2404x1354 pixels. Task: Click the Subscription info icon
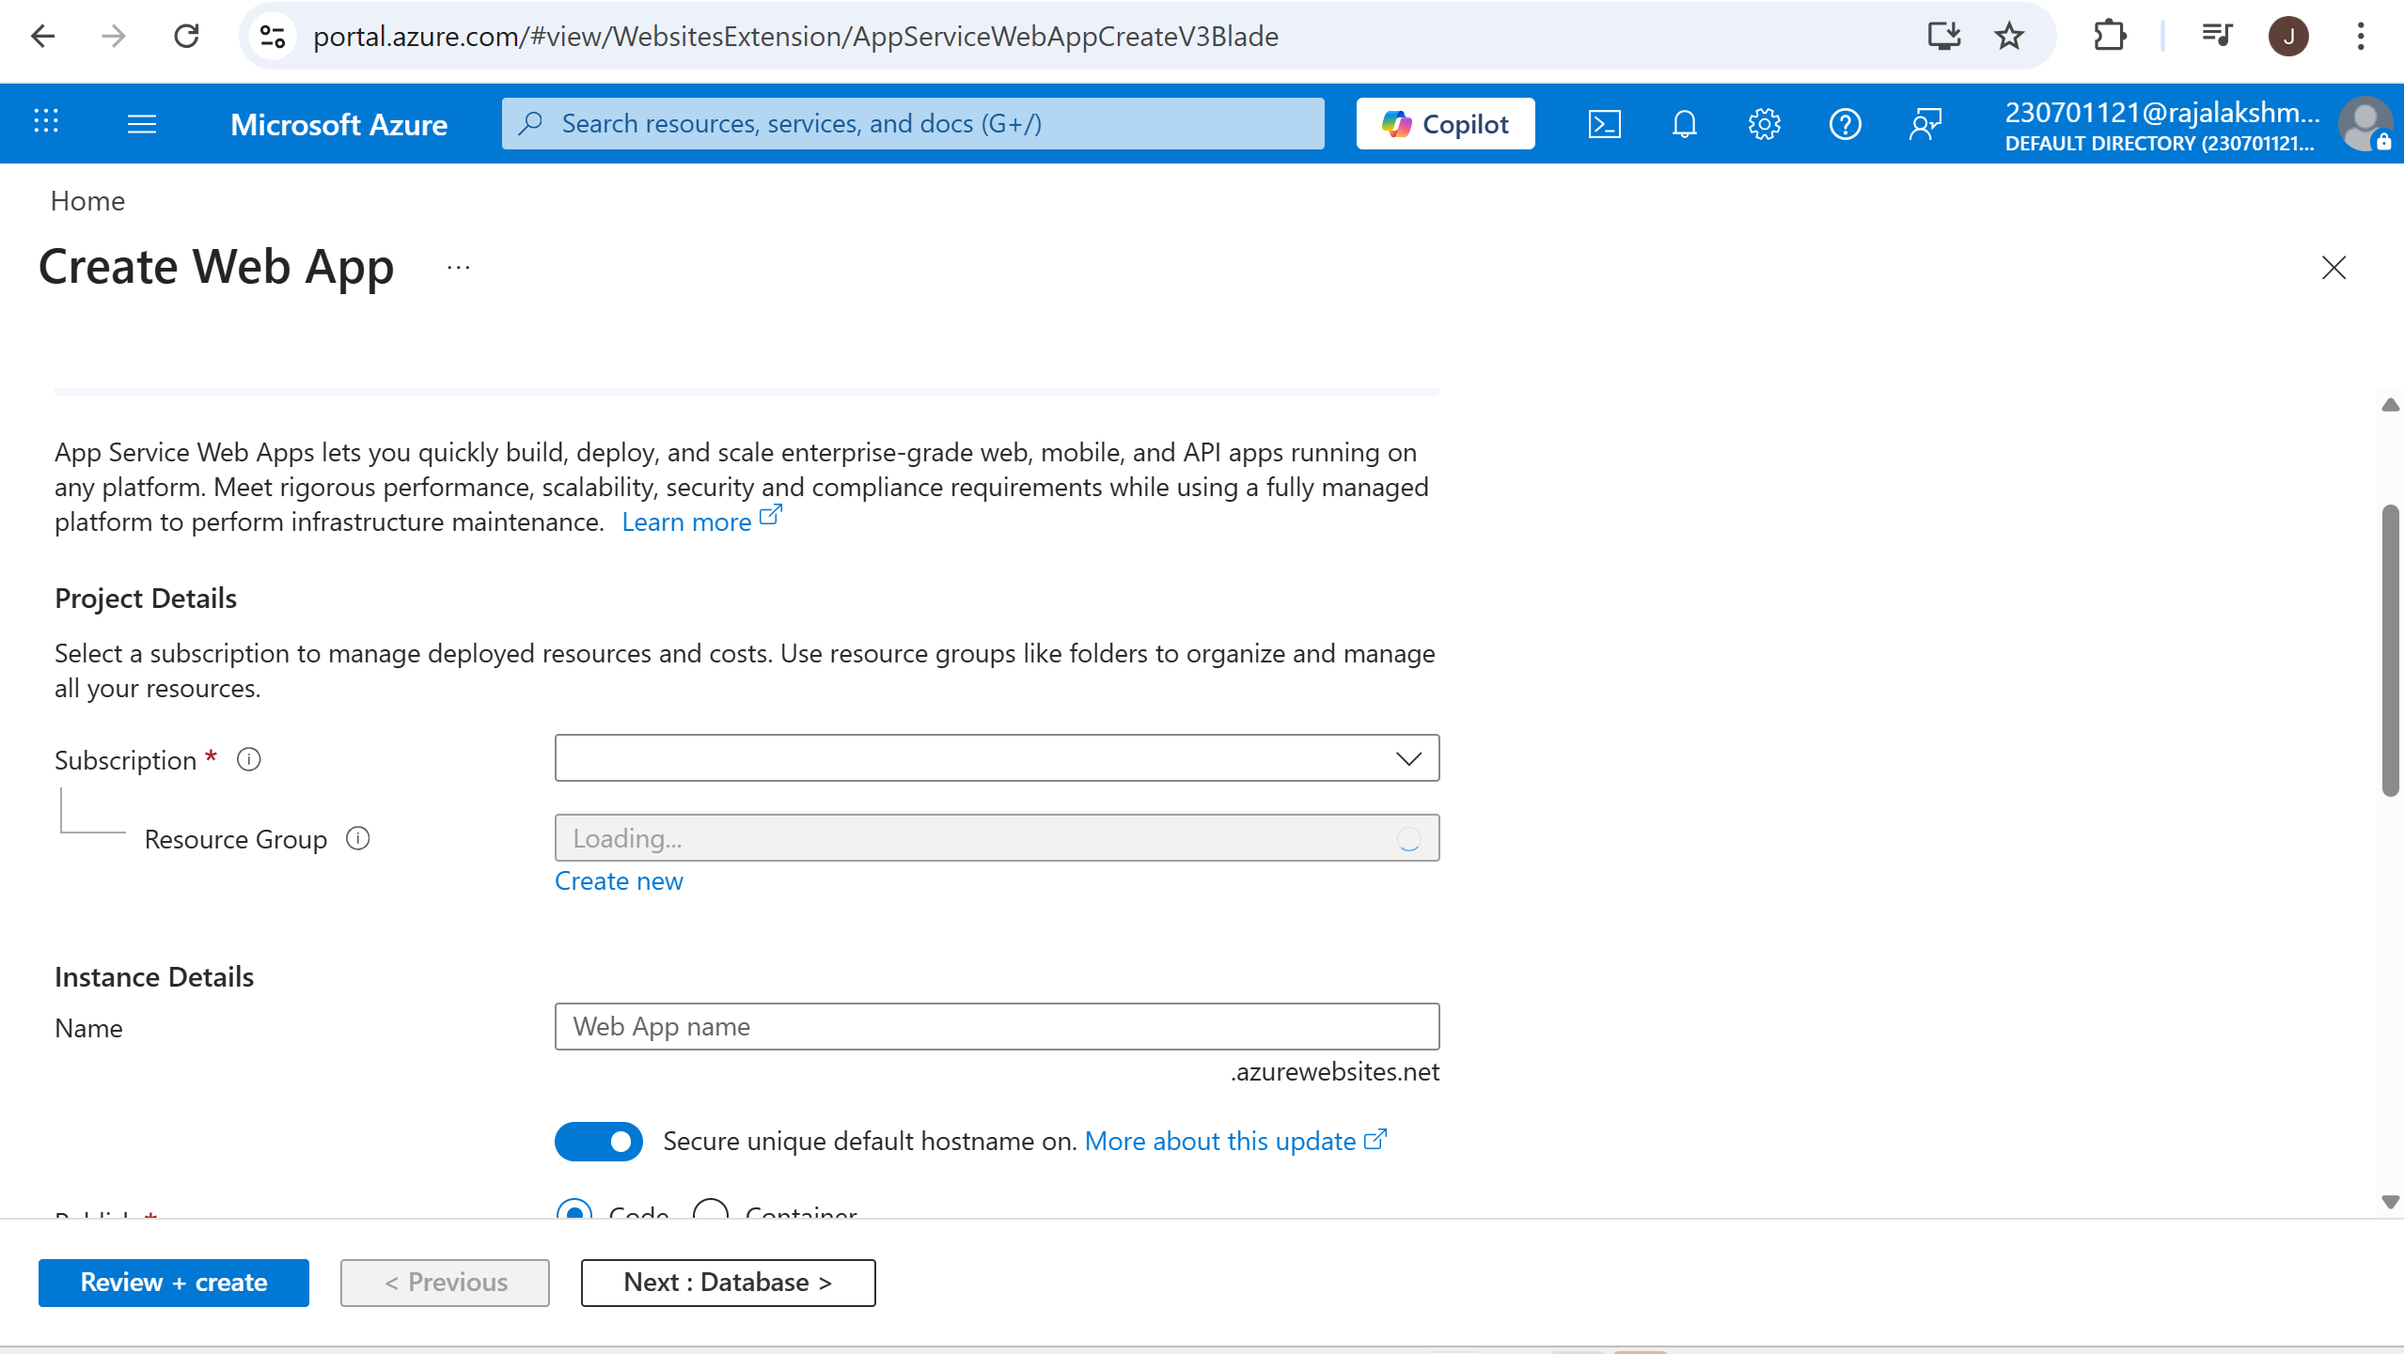(x=248, y=759)
